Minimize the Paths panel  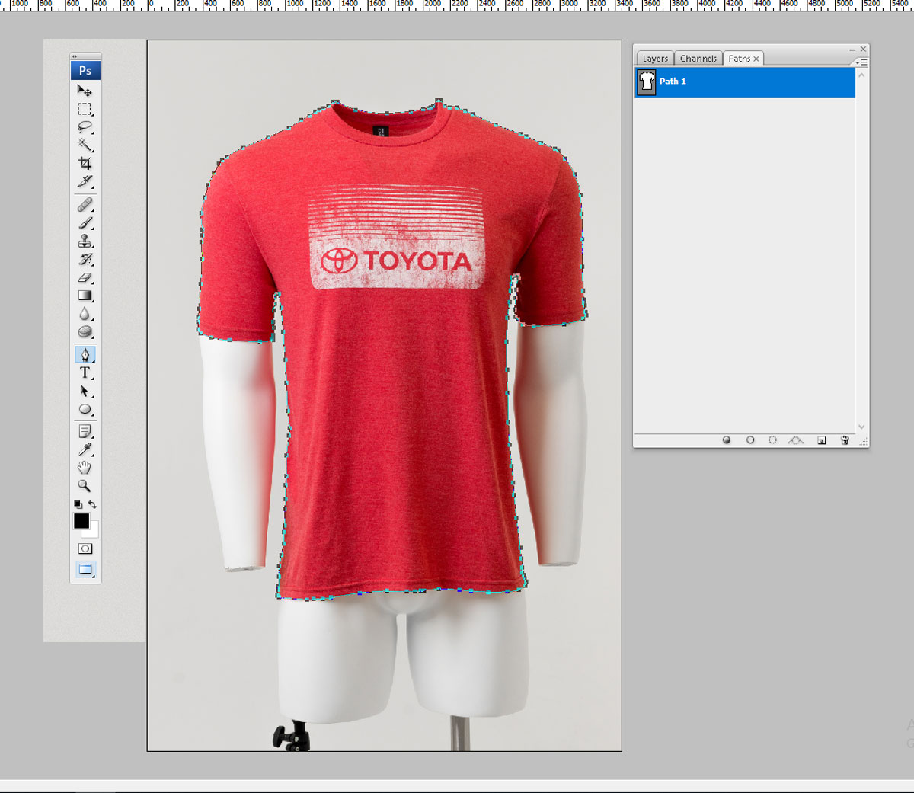(x=852, y=50)
